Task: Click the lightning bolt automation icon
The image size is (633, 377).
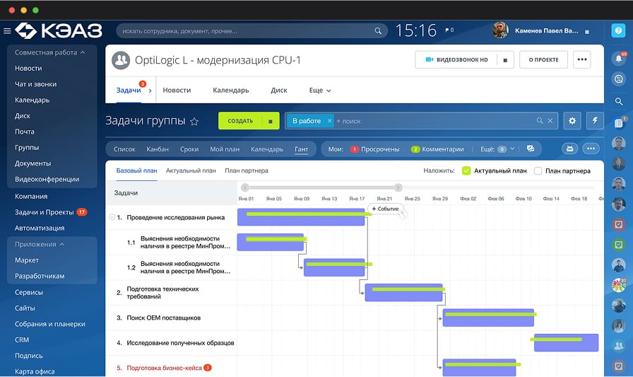Action: tap(594, 121)
